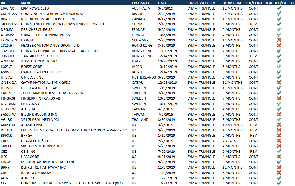Screen dimensions: 295x186
Task: Select the red cross for Bancolombia SA
Action: pyautogui.click(x=279, y=173)
